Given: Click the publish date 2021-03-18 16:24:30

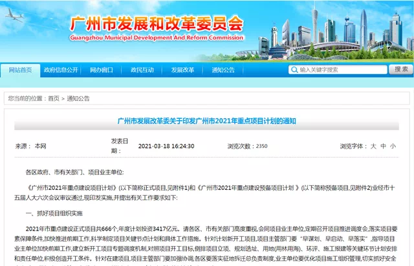Looking at the screenshot, I should point(166,146).
